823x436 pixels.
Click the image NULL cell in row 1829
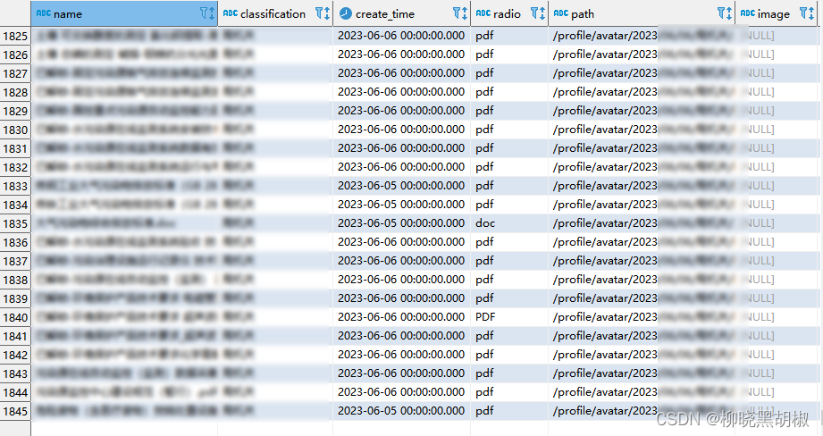click(x=777, y=111)
